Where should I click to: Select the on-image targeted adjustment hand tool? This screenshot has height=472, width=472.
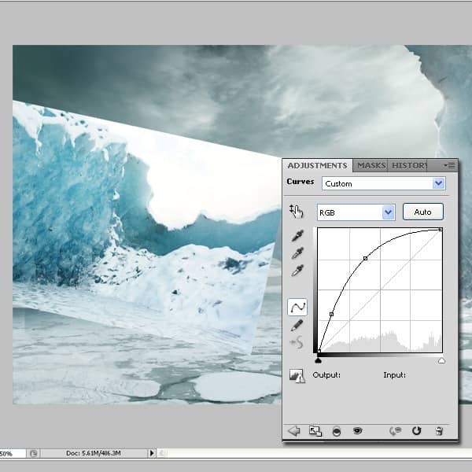297,212
